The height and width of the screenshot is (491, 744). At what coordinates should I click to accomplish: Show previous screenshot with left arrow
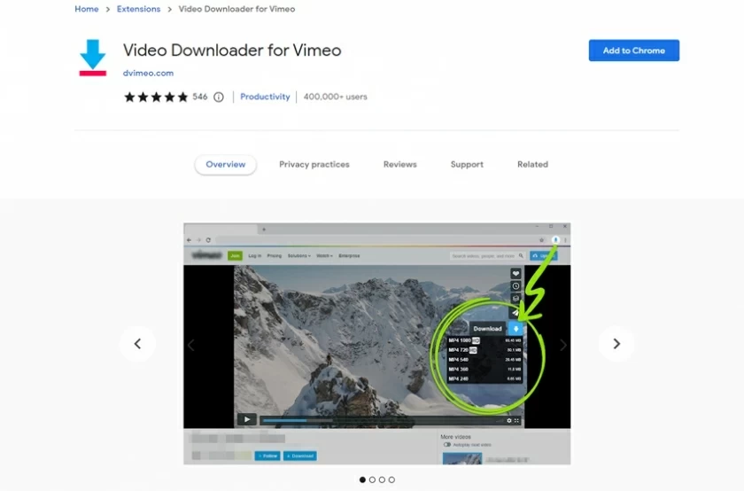coord(137,344)
